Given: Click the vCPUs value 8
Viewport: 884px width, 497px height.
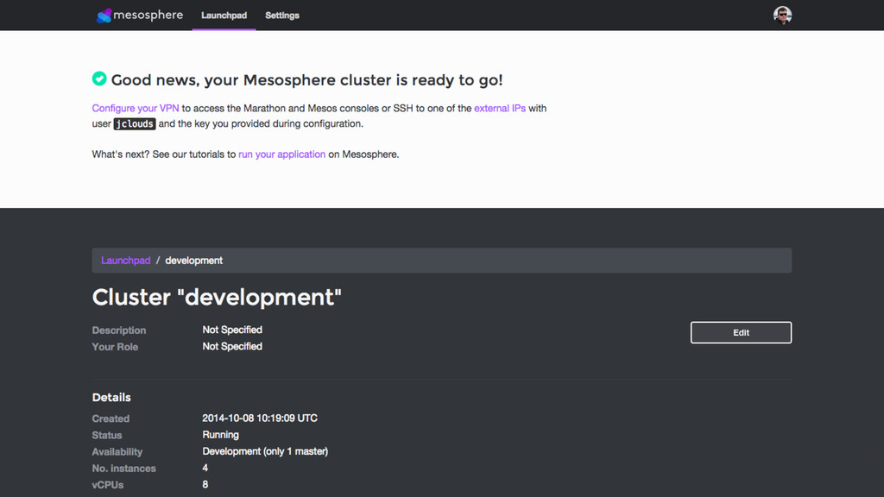Looking at the screenshot, I should pos(205,485).
